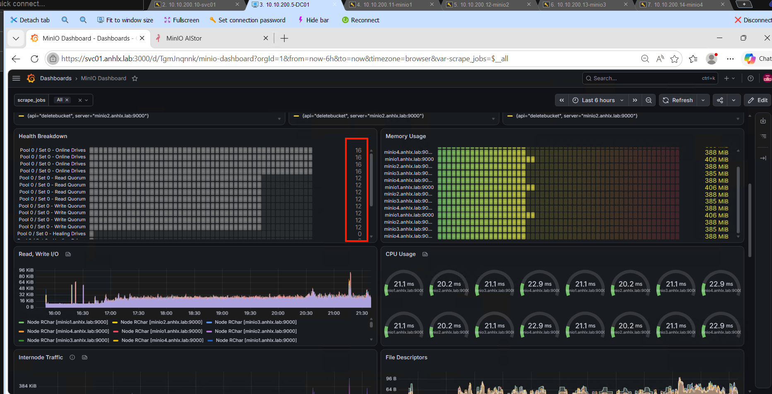772x394 pixels.
Task: Click the Grafana logo home icon
Action: coord(31,78)
